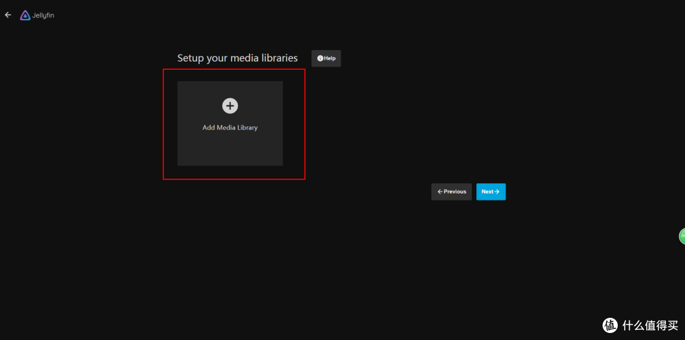685x340 pixels.
Task: Click the word "Next" on blue button
Action: coord(487,192)
